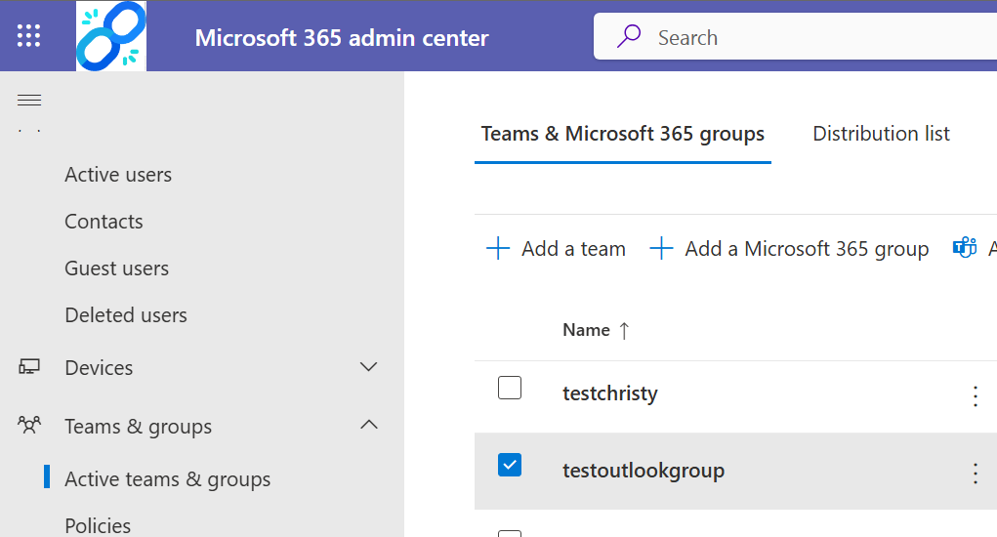
Task: Click the organization chain-link logo
Action: (x=111, y=36)
